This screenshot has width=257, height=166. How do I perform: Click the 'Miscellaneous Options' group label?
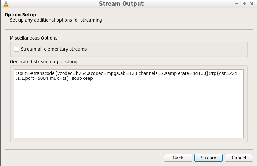pyautogui.click(x=34, y=38)
